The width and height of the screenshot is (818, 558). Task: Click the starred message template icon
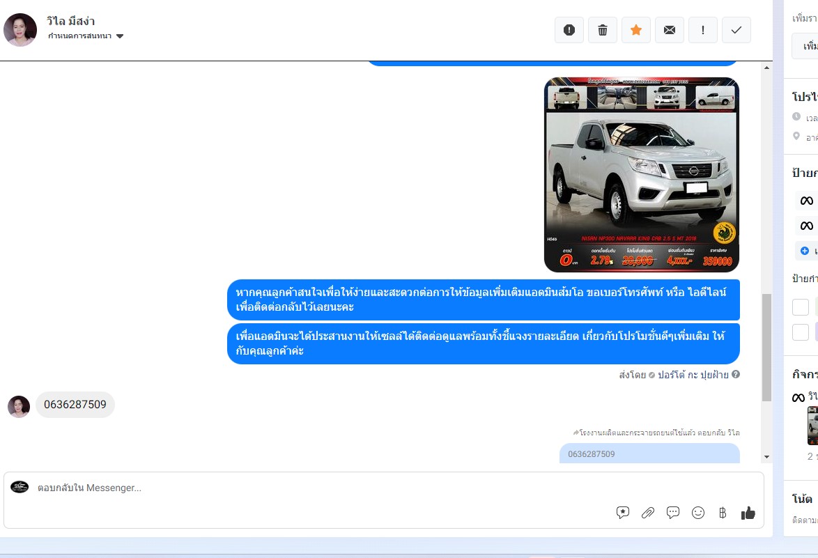coord(623,513)
